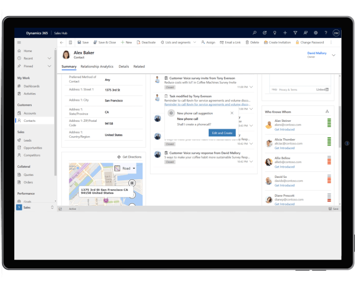Click Get Introduced for Alan Steiner
The height and width of the screenshot is (287, 355).
tap(284, 129)
